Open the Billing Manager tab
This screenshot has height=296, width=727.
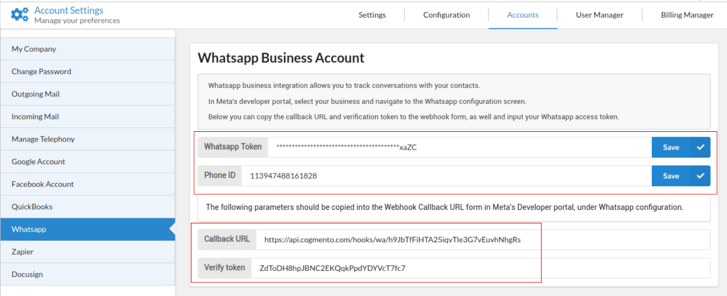click(x=687, y=15)
